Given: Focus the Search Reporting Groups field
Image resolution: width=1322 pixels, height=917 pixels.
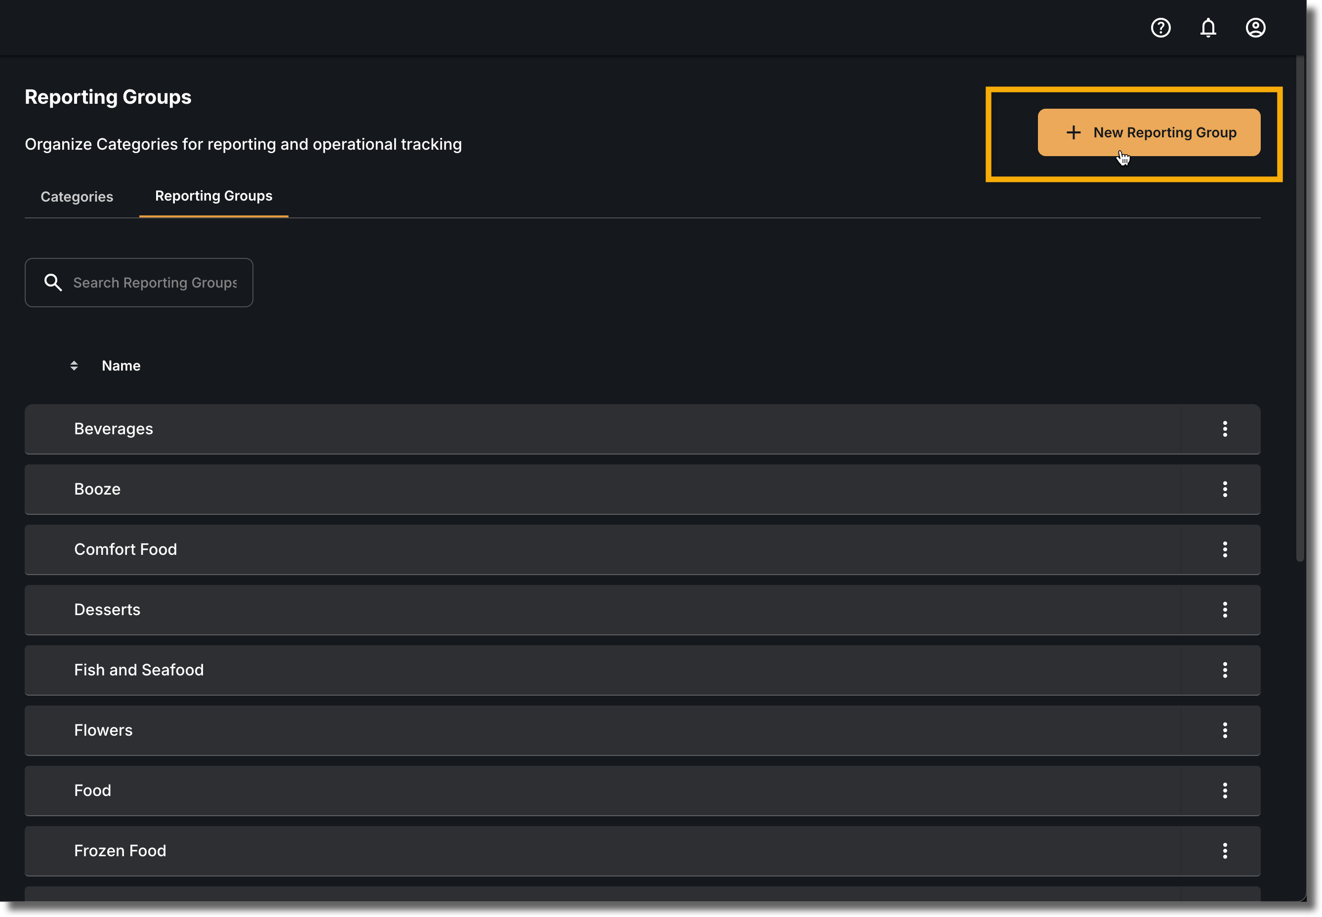Looking at the screenshot, I should pyautogui.click(x=139, y=282).
